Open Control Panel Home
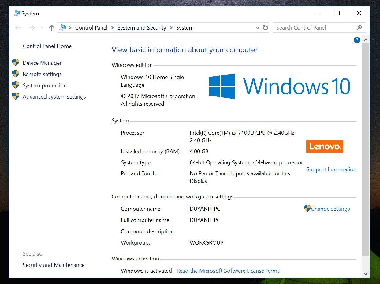 pos(47,46)
